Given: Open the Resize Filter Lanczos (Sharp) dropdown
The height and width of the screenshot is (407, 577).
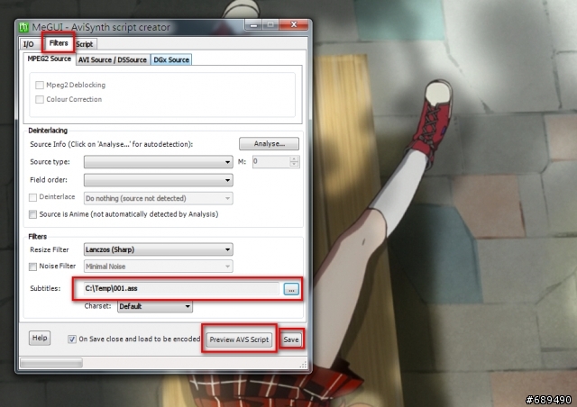Looking at the screenshot, I should tap(159, 249).
